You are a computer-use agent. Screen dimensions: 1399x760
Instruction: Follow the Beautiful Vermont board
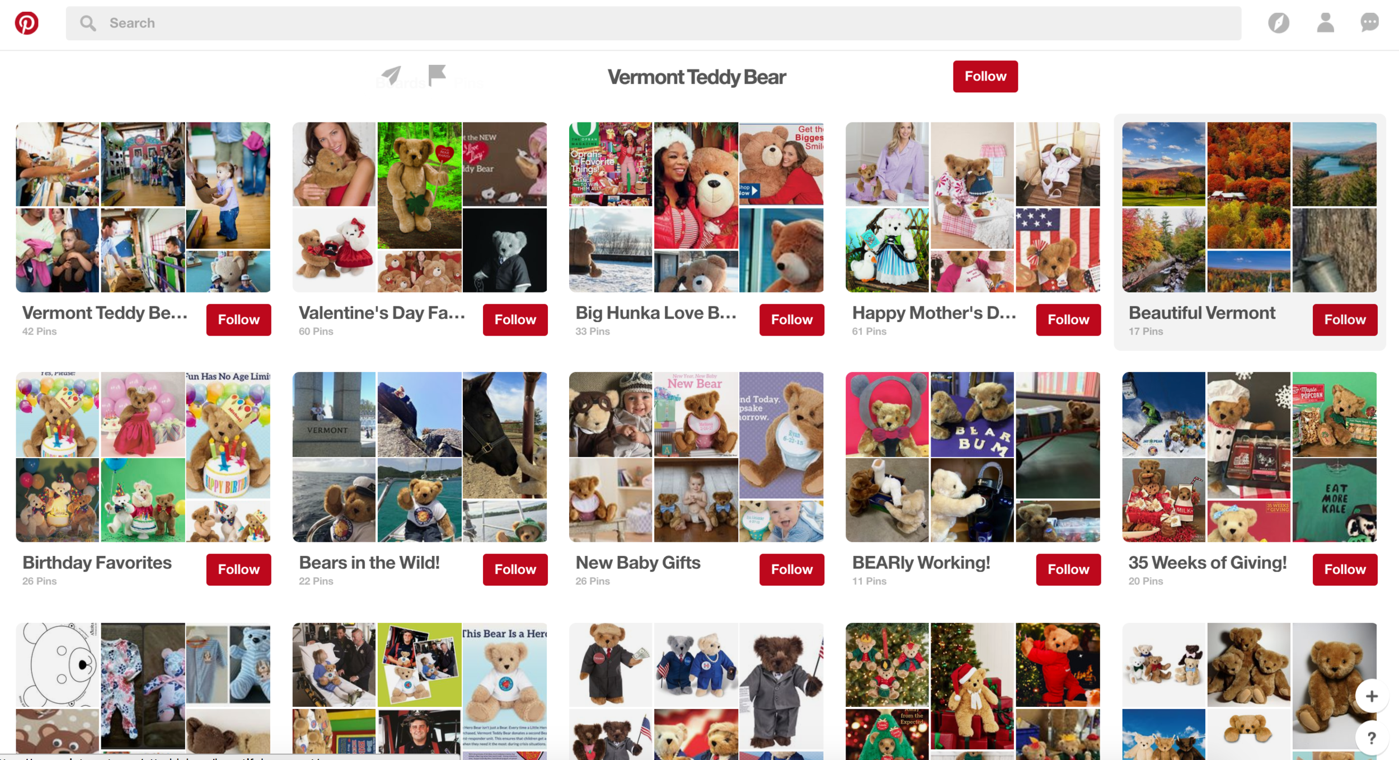click(1344, 320)
